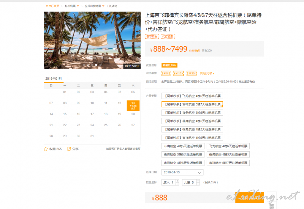The height and width of the screenshot is (209, 304).
Task: Decrease the 成人 count with the down arrow
Action: pos(177,184)
